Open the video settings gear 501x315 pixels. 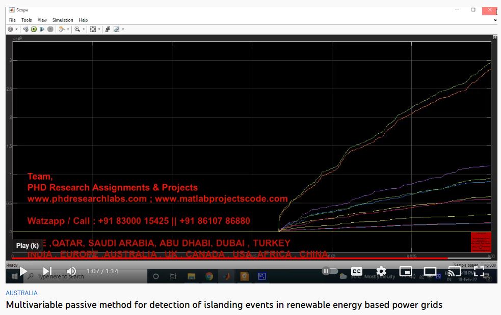coord(381,271)
